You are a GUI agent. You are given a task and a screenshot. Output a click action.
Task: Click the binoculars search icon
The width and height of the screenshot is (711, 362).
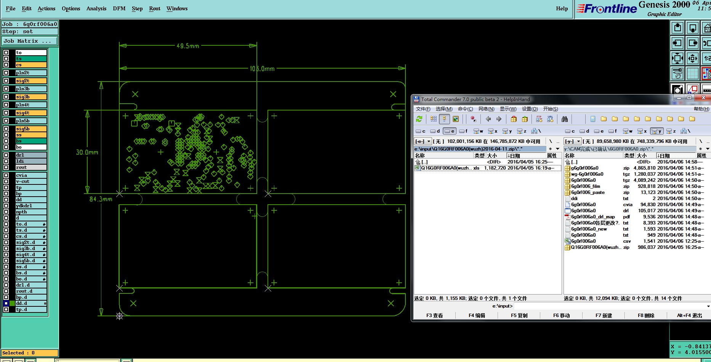pos(565,119)
